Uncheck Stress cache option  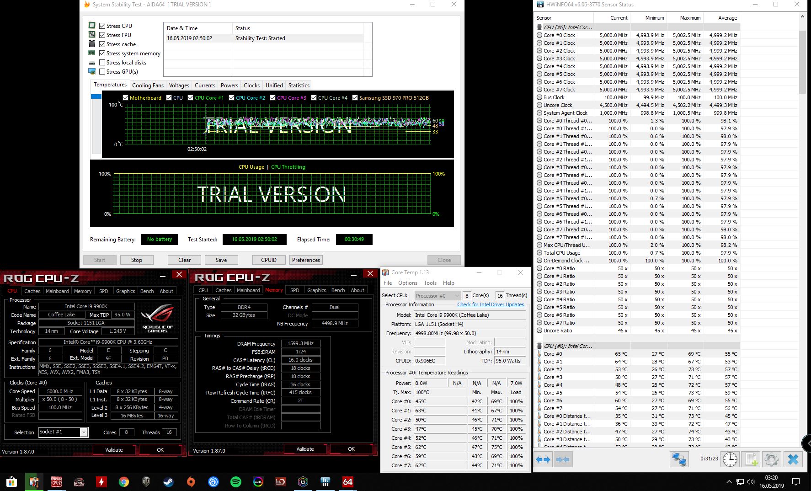pyautogui.click(x=102, y=44)
